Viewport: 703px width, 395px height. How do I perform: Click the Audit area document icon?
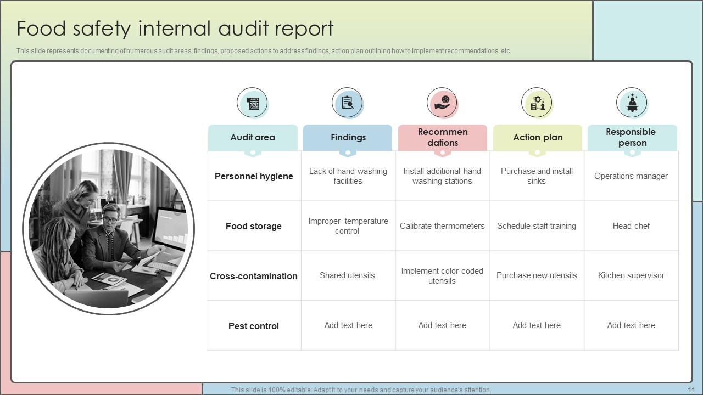[253, 103]
